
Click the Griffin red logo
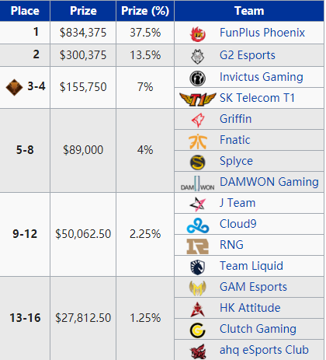pos(198,121)
